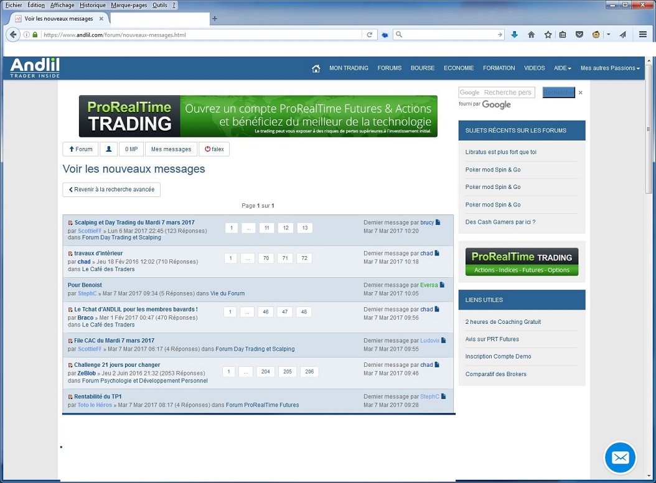Open the blue mail chat bubble

(620, 458)
